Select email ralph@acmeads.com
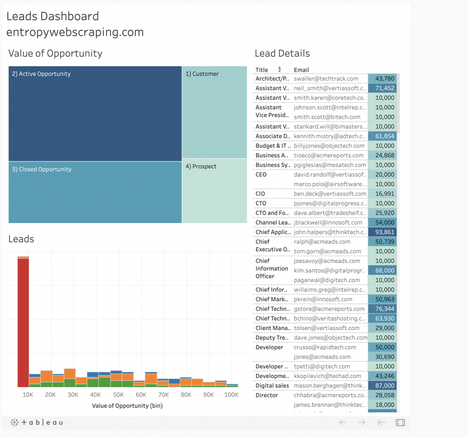This screenshot has width=468, height=437. [x=322, y=241]
